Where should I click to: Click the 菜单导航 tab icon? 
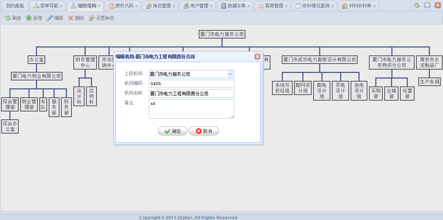(x=36, y=6)
